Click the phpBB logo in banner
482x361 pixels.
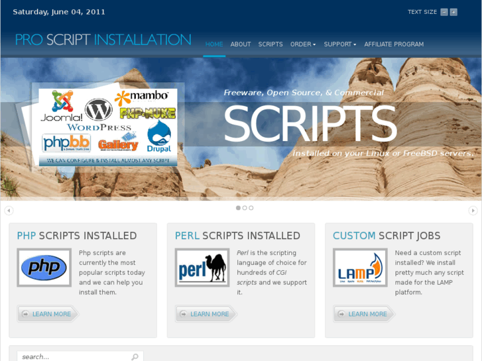click(66, 143)
